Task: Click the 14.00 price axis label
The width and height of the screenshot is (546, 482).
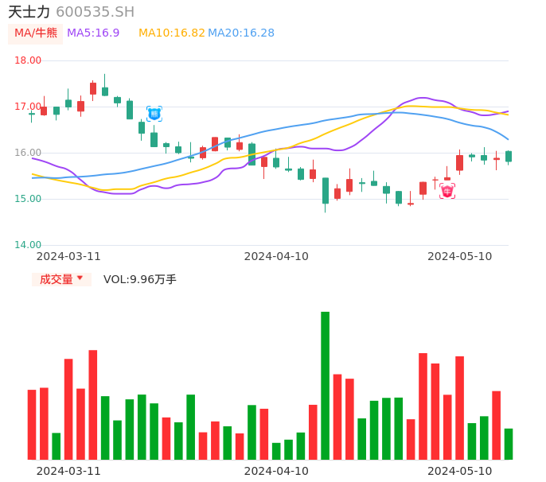Action: point(29,245)
